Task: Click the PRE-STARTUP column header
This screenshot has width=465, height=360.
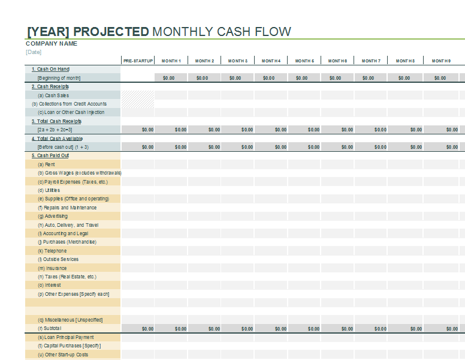Action: pos(138,61)
